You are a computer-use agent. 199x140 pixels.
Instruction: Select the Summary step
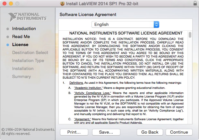pyautogui.click(x=22, y=77)
